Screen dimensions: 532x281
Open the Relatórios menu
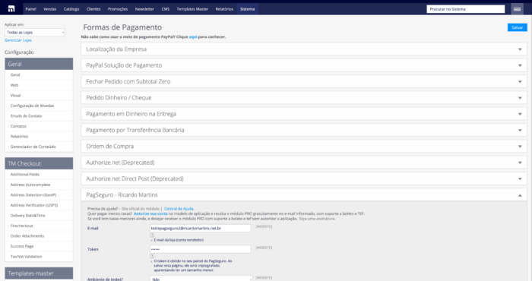pos(224,9)
